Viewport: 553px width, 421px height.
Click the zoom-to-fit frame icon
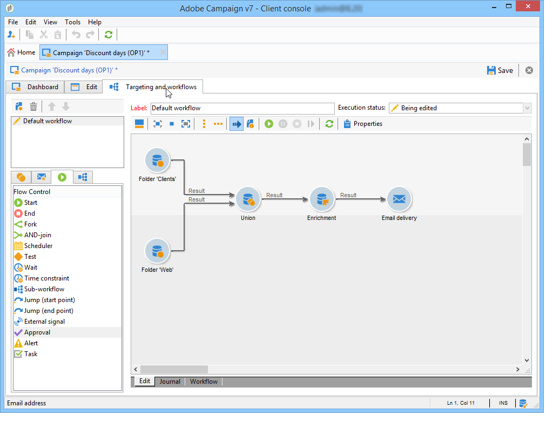(x=186, y=124)
